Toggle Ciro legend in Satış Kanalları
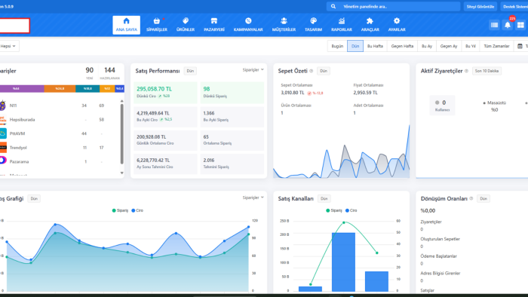The height and width of the screenshot is (297, 528). pyautogui.click(x=351, y=210)
